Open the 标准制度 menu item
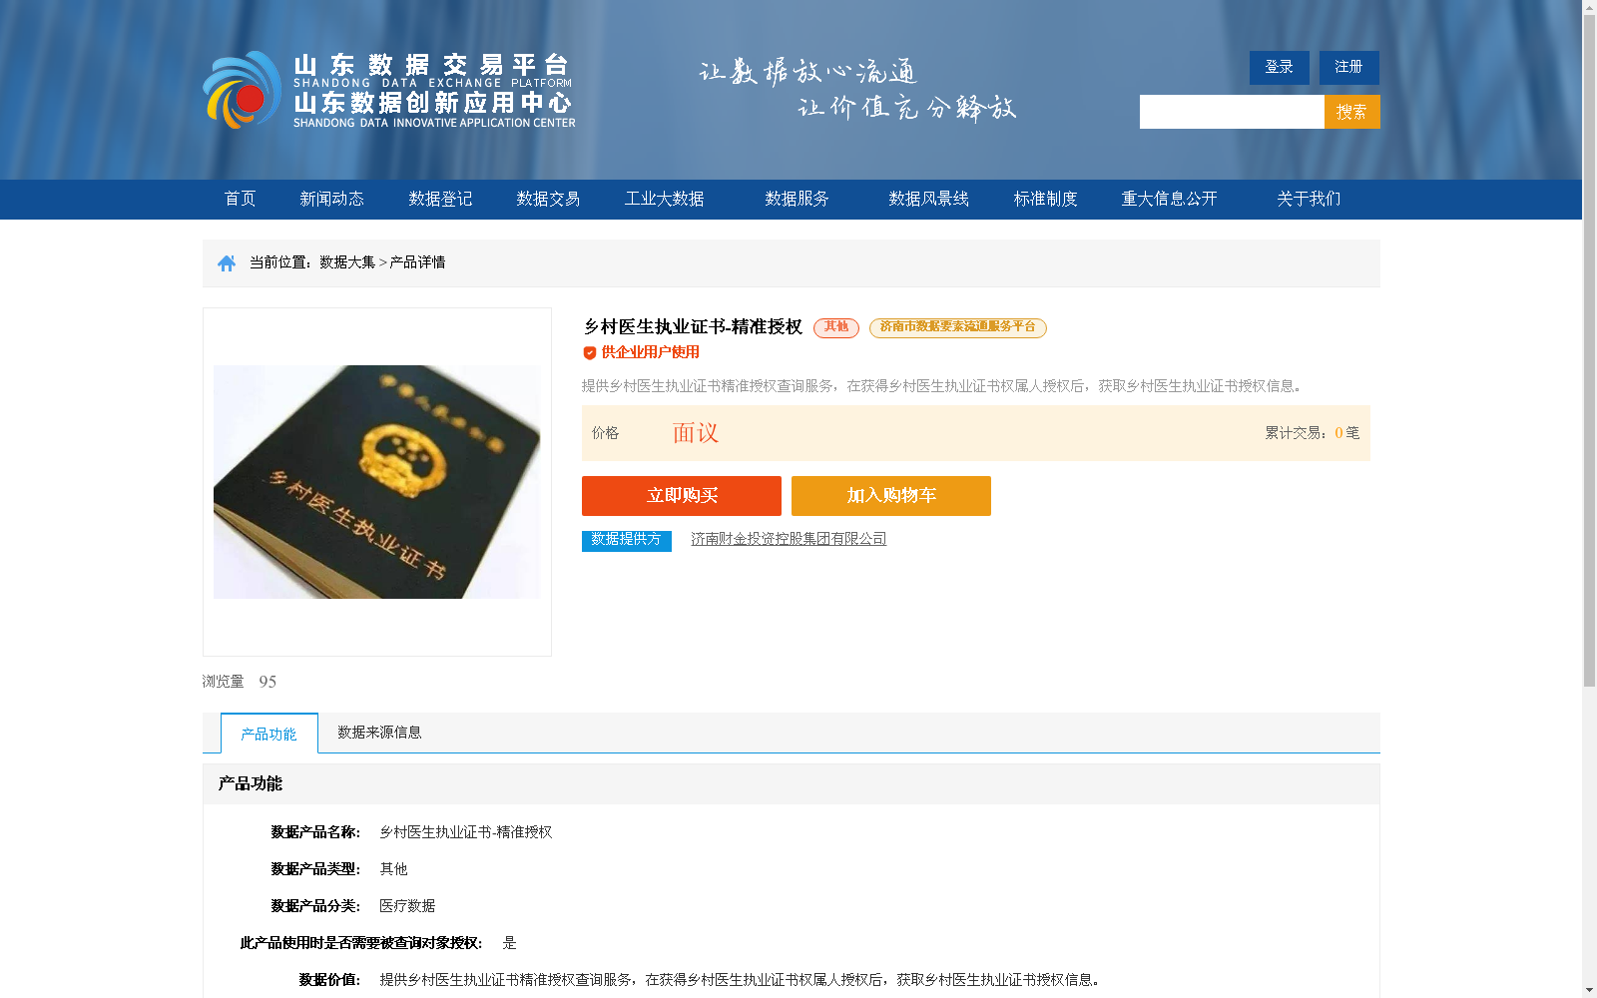 [x=1045, y=199]
